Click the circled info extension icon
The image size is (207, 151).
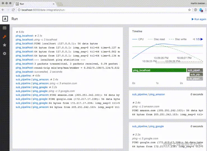(196, 10)
